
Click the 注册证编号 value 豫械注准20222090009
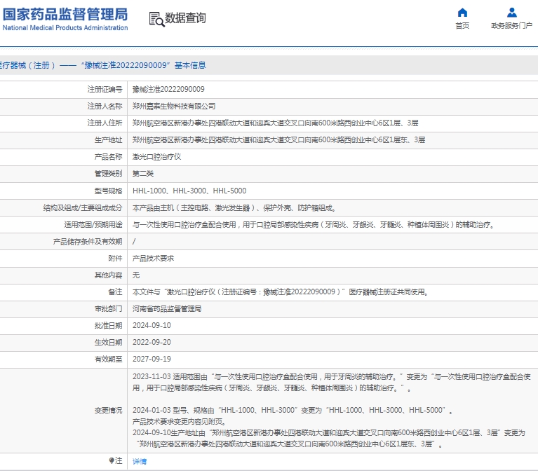point(168,90)
